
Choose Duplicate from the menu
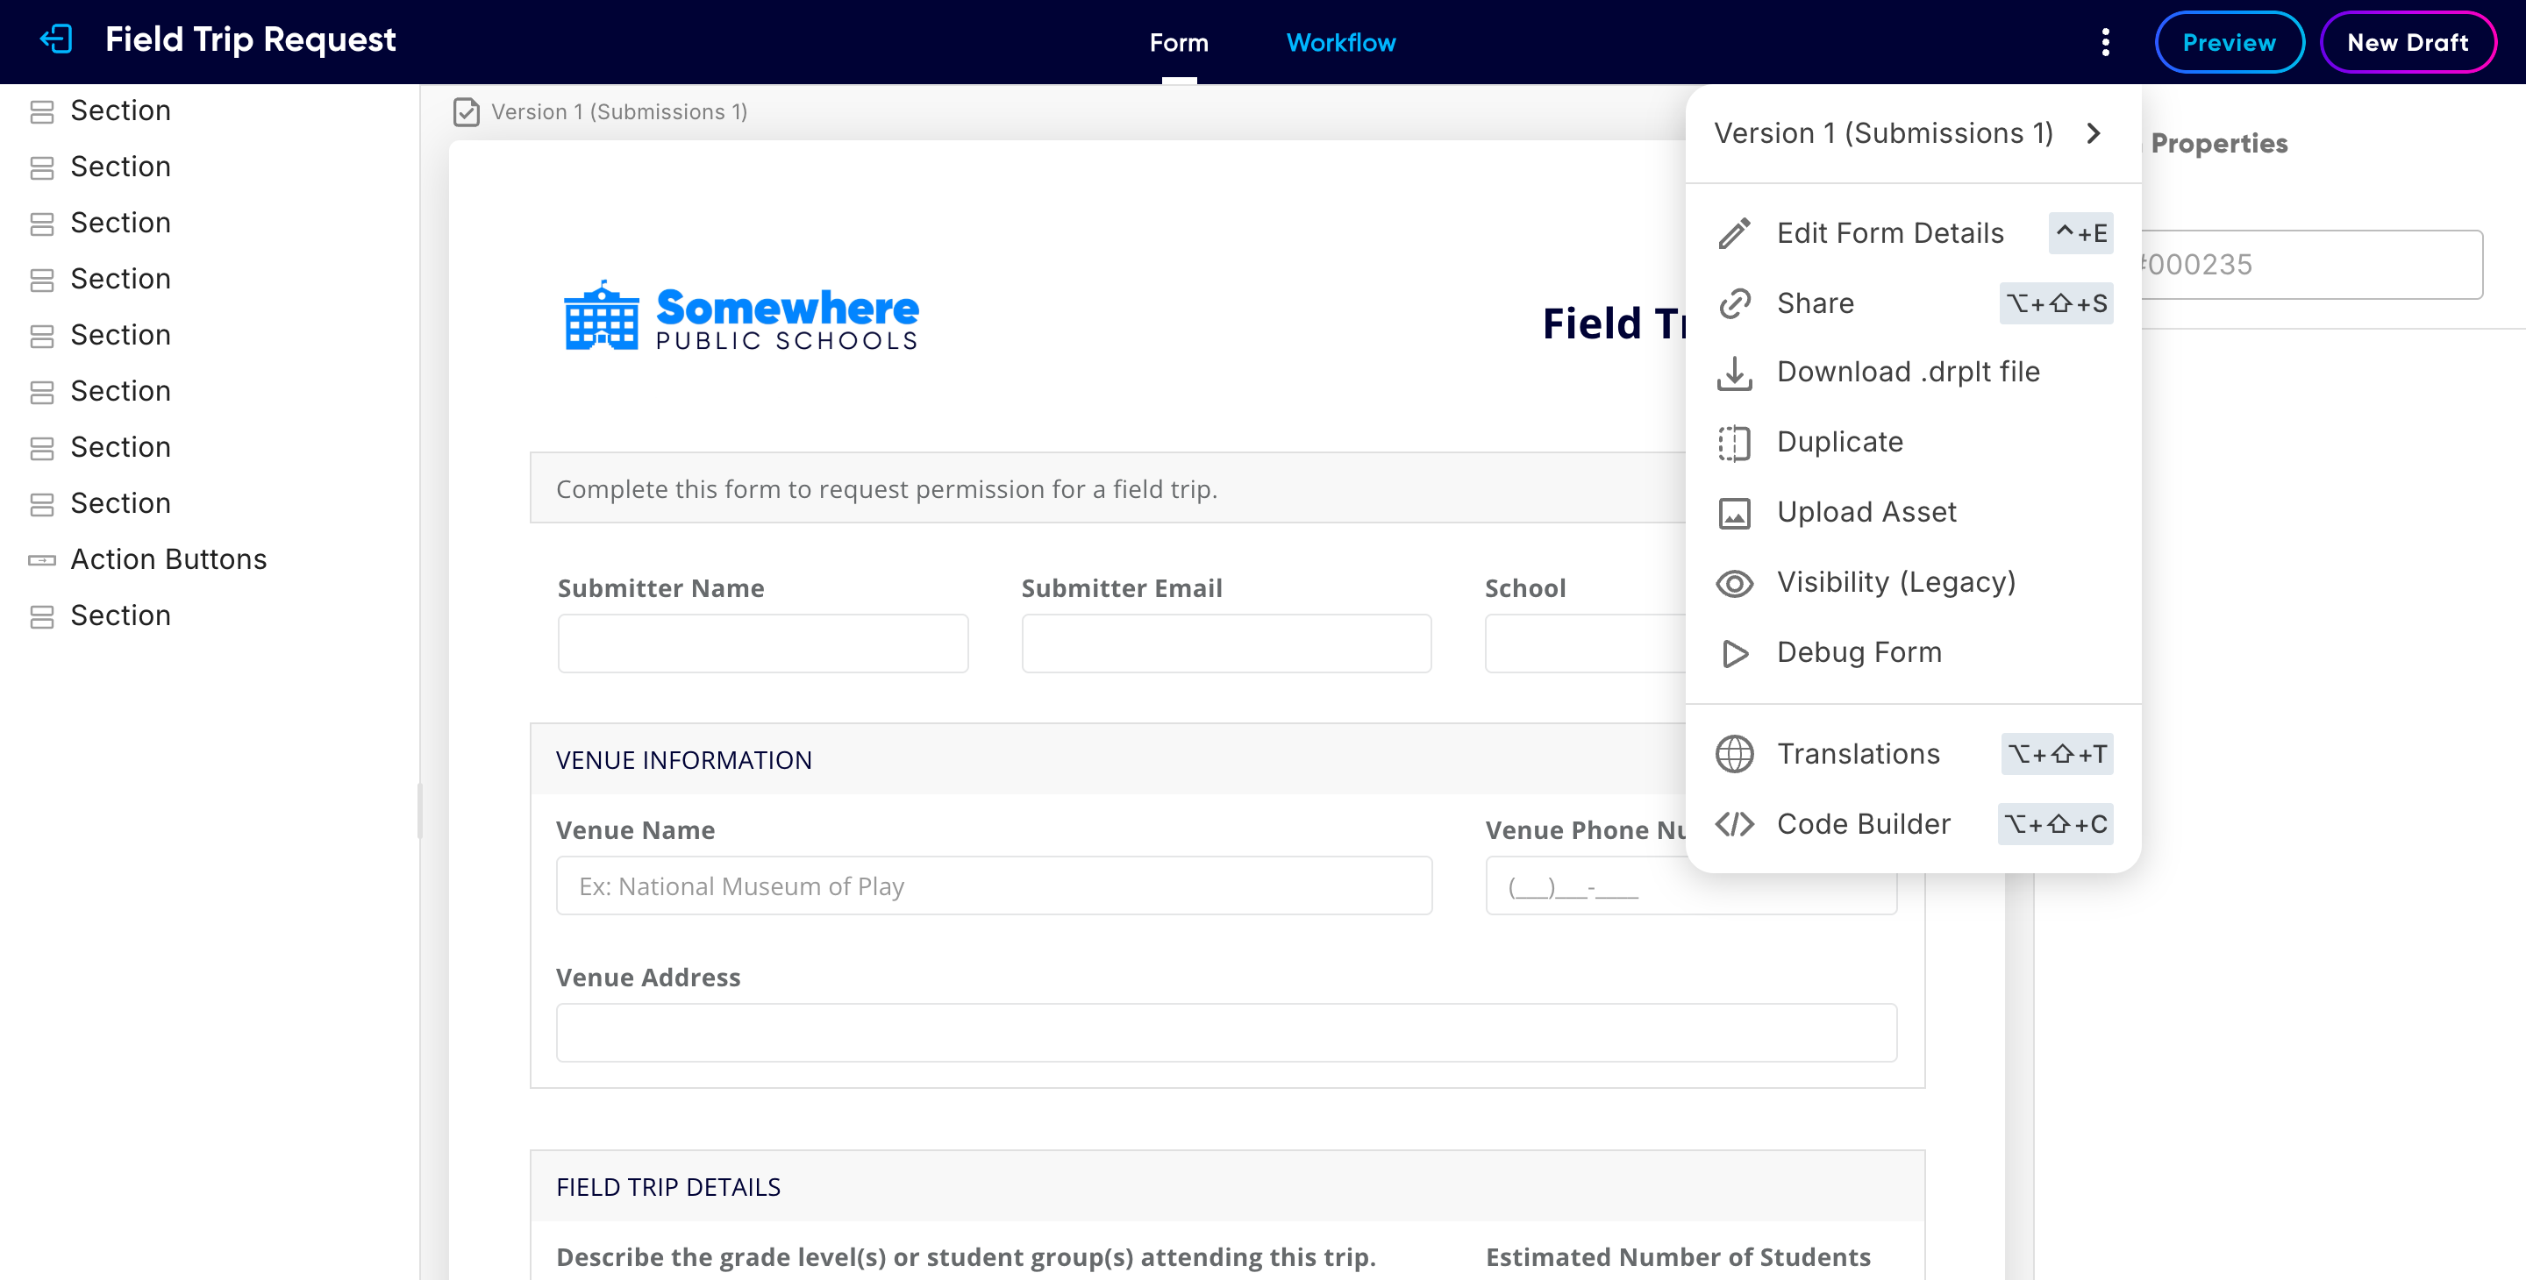1912,443
